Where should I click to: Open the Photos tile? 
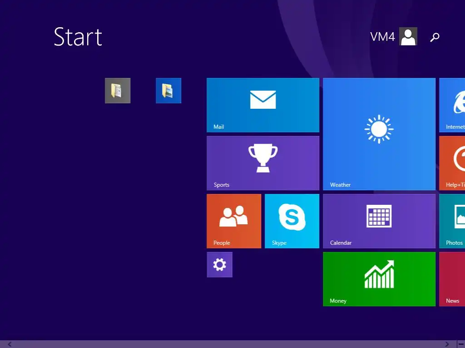coord(452,221)
